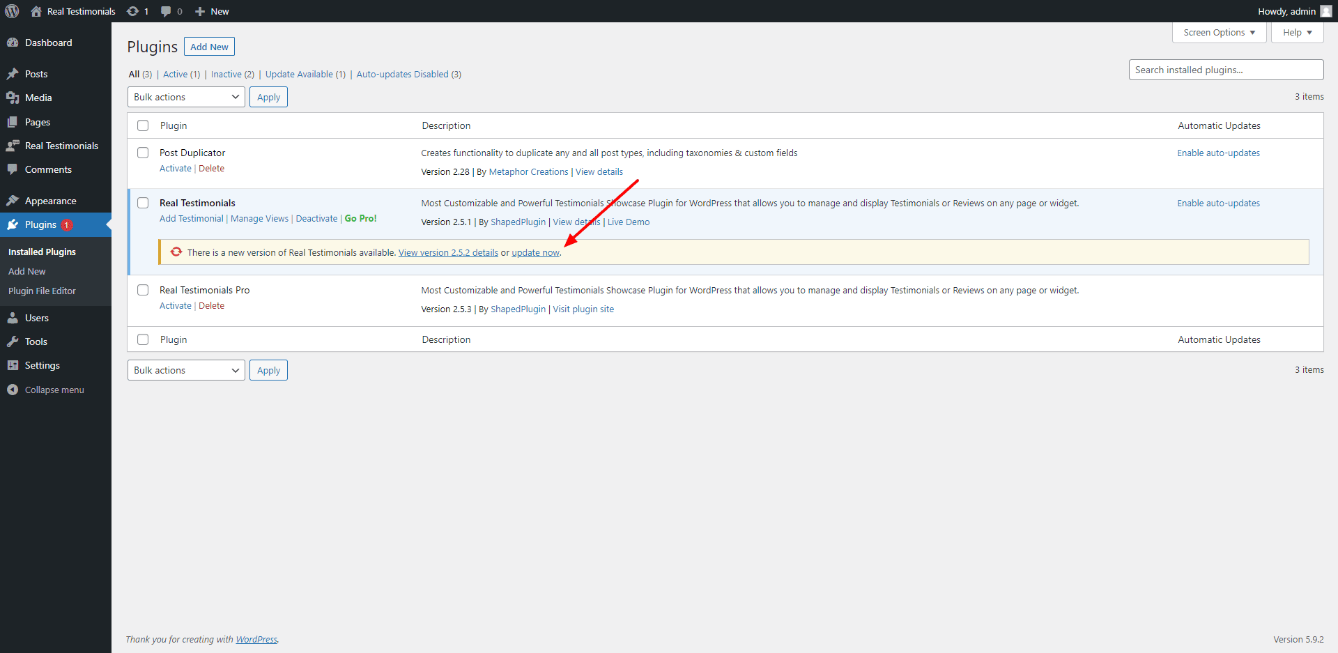Click the comments bubble icon in admin bar
The height and width of the screenshot is (653, 1338).
(x=166, y=11)
